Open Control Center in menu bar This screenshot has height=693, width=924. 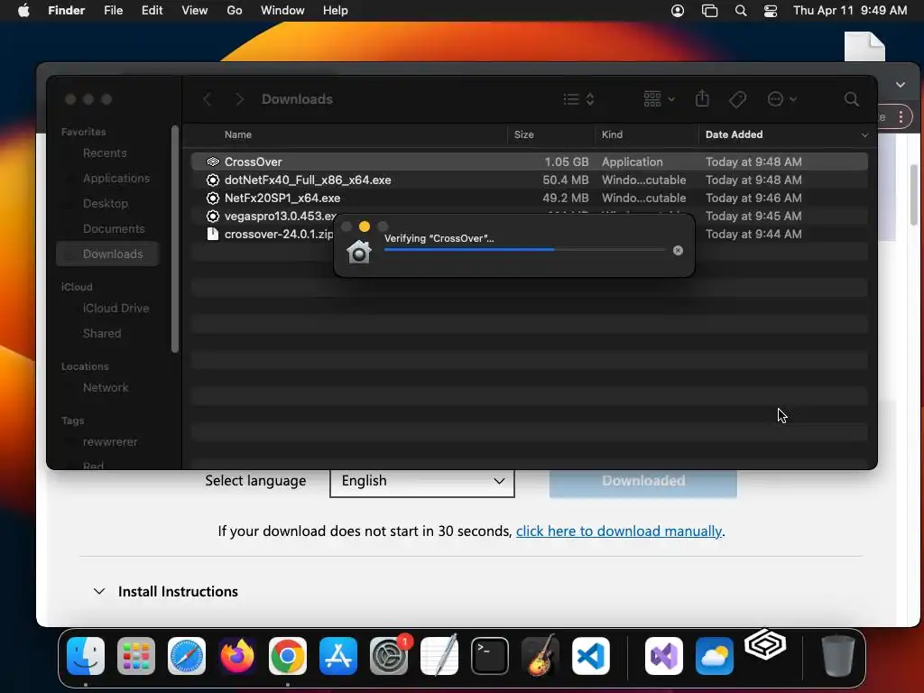(771, 11)
